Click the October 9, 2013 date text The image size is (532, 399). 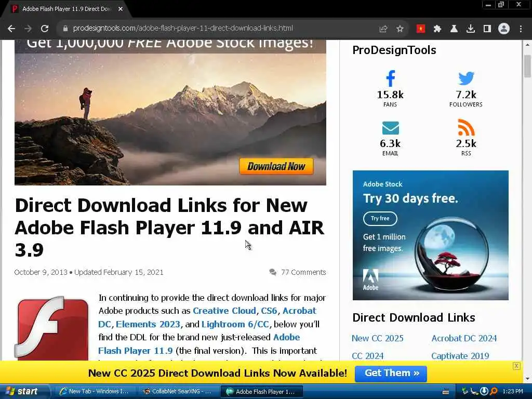click(41, 272)
